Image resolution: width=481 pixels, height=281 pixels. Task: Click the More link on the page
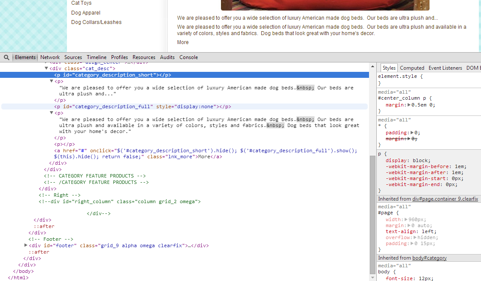[x=183, y=42]
